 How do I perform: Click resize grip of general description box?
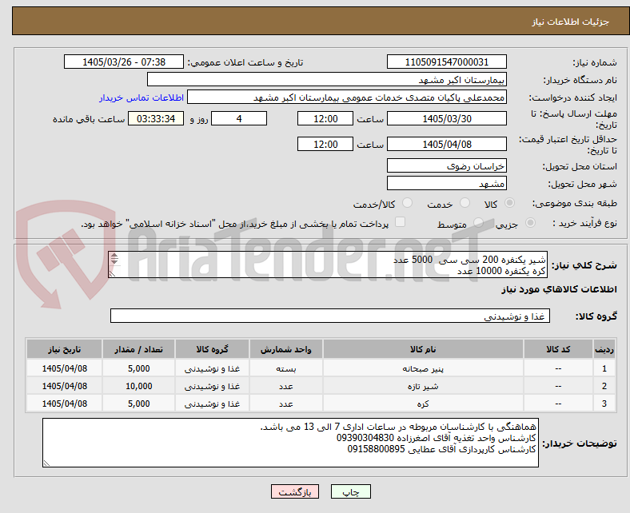tap(112, 273)
